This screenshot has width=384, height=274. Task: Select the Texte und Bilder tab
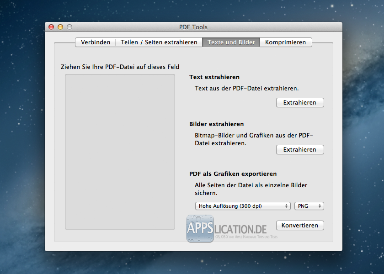tap(231, 42)
